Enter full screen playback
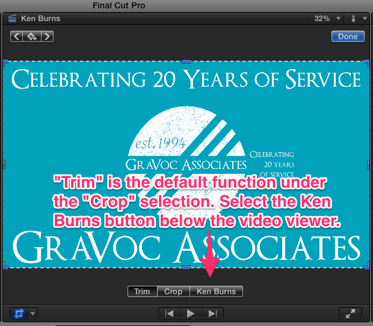The width and height of the screenshot is (373, 326). tap(350, 313)
